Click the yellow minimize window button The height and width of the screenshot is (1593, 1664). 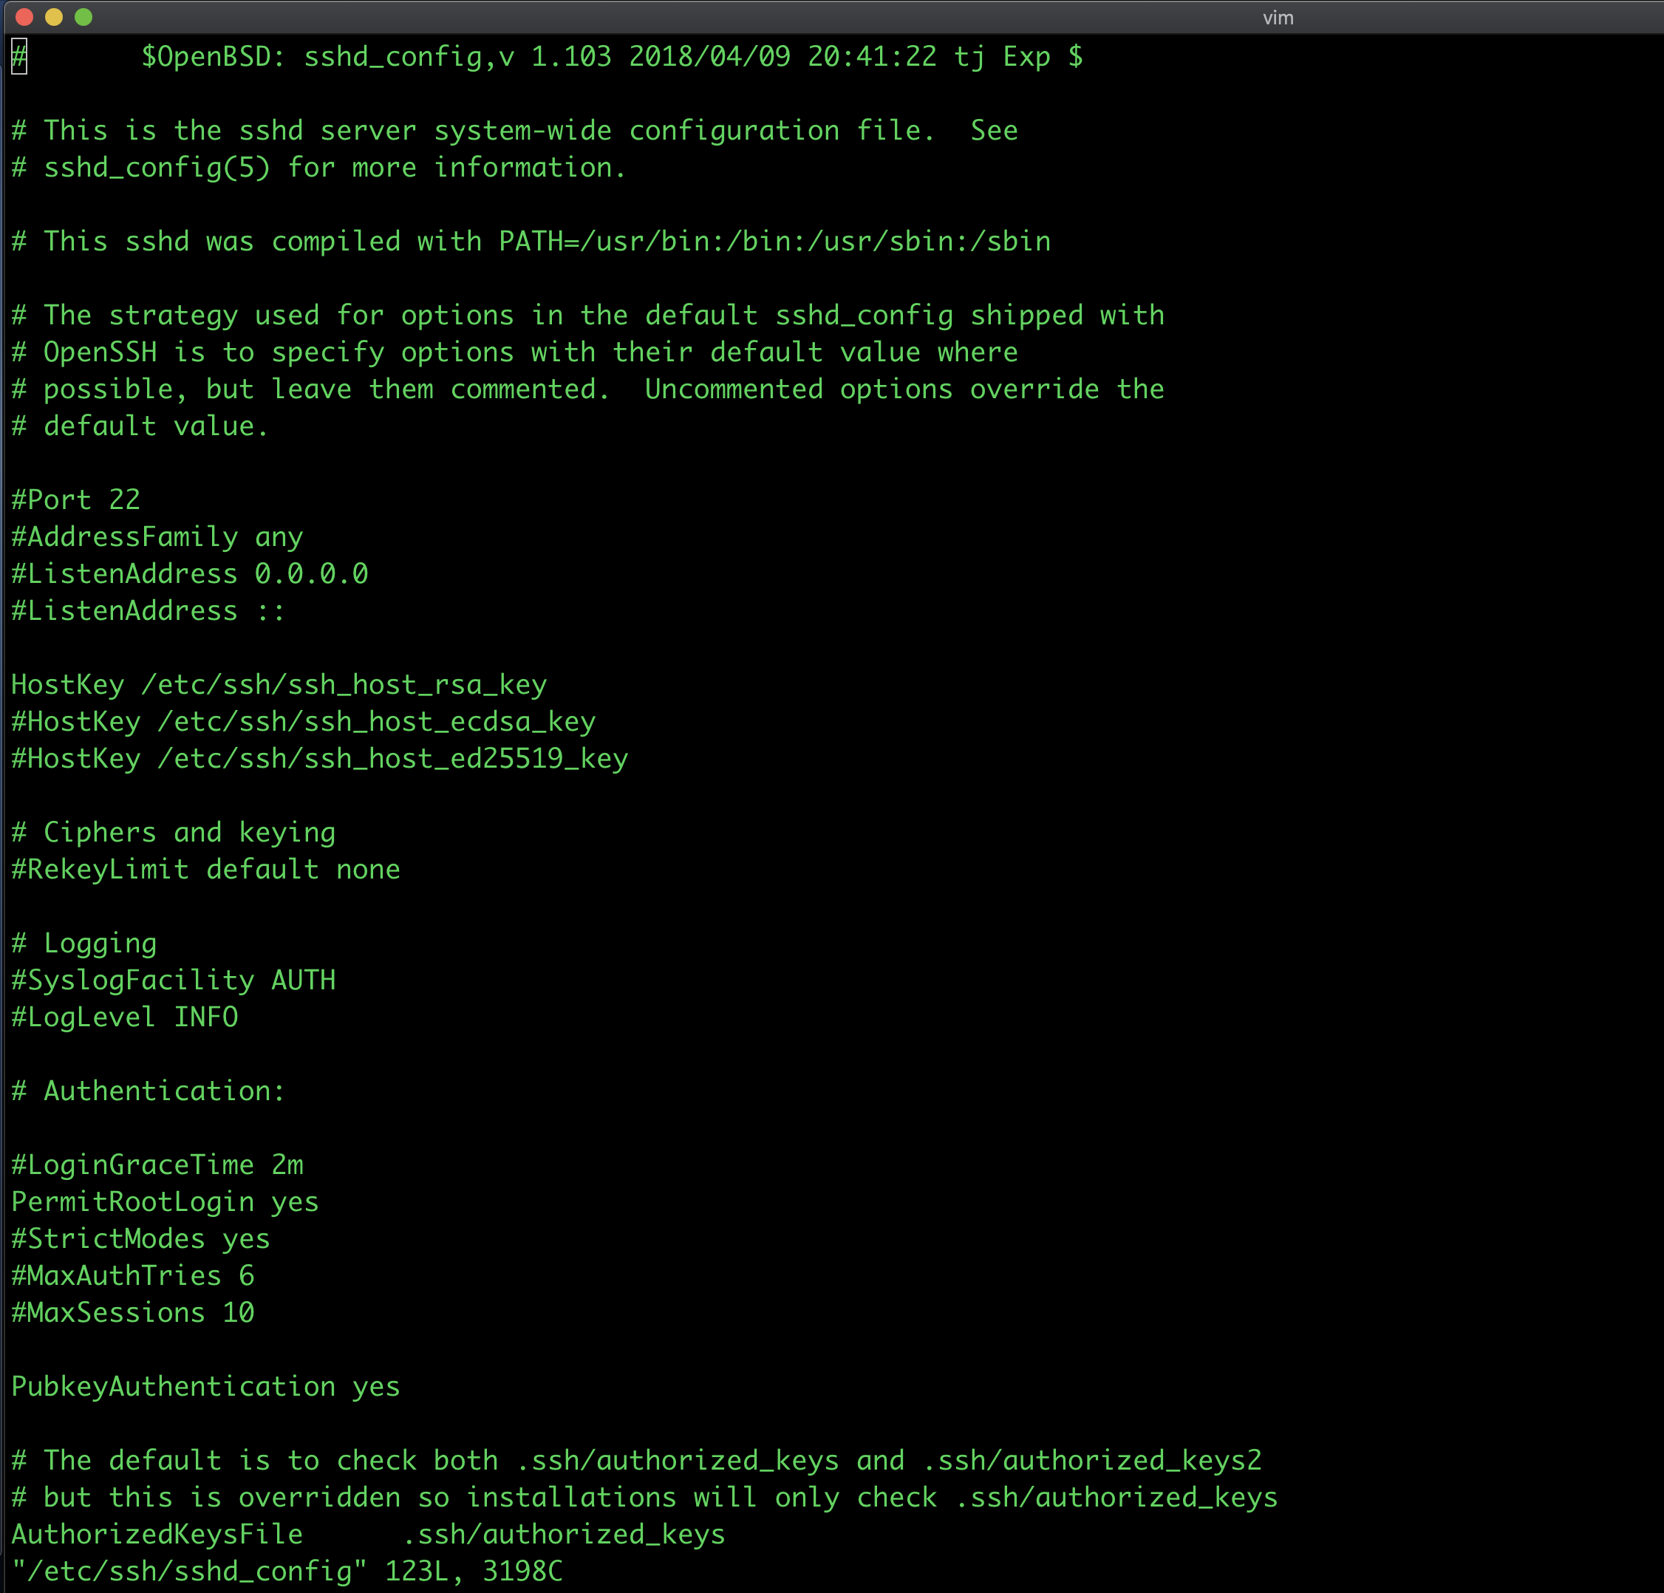[x=55, y=17]
